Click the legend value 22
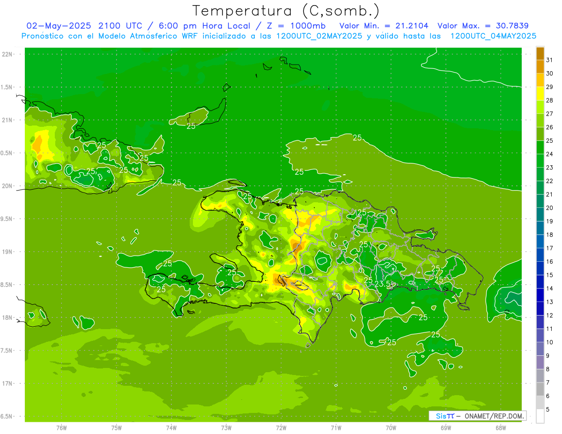The width and height of the screenshot is (562, 434). (550, 181)
